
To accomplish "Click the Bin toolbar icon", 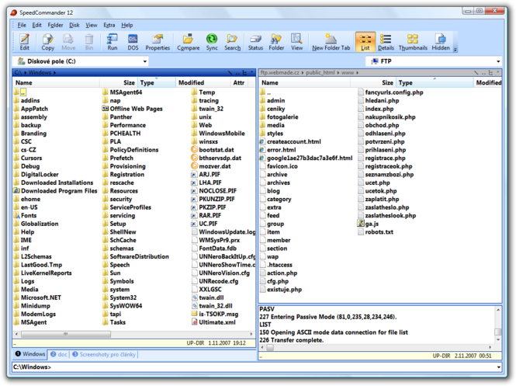I will (x=89, y=42).
